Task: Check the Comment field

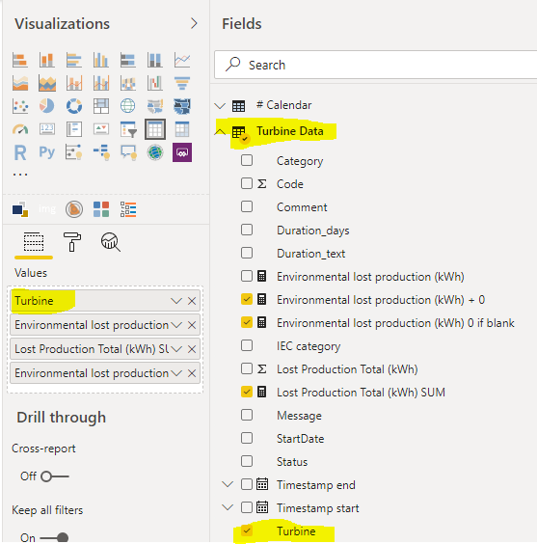Action: (x=247, y=206)
